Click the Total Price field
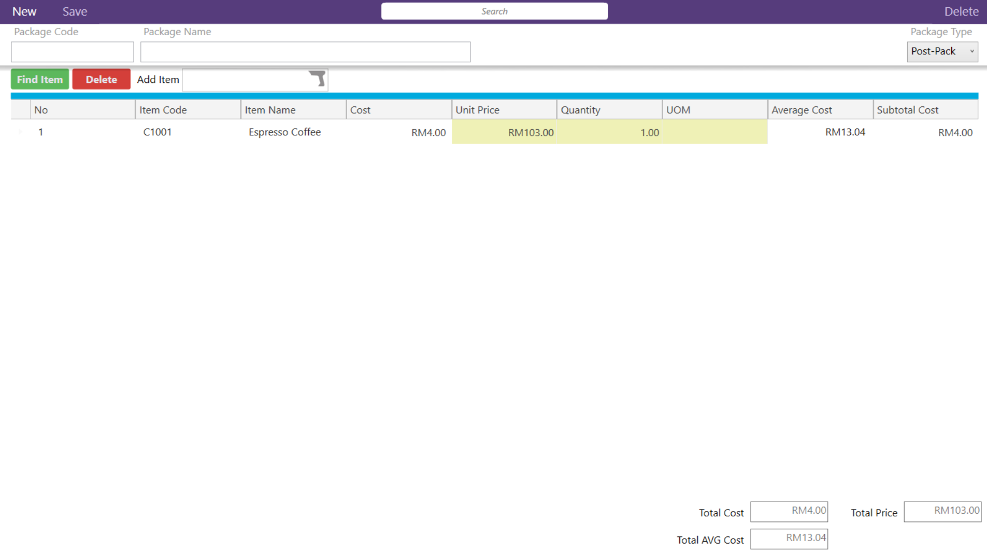The width and height of the screenshot is (987, 552). [x=942, y=512]
